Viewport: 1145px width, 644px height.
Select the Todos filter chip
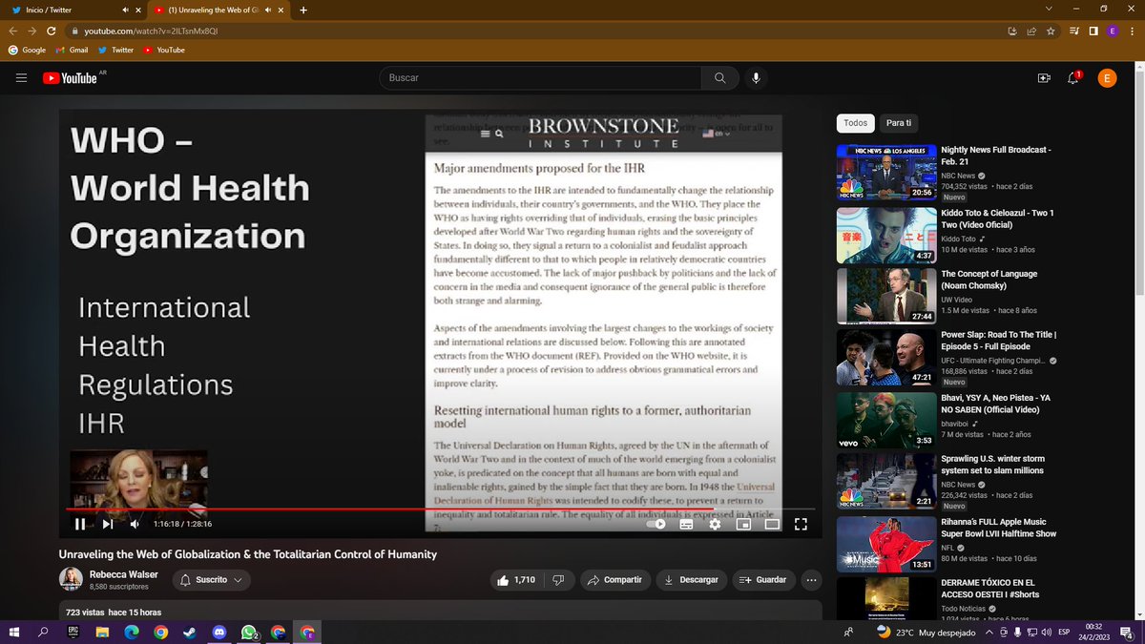coord(856,123)
